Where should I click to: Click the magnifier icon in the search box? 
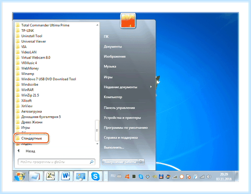[92, 162]
